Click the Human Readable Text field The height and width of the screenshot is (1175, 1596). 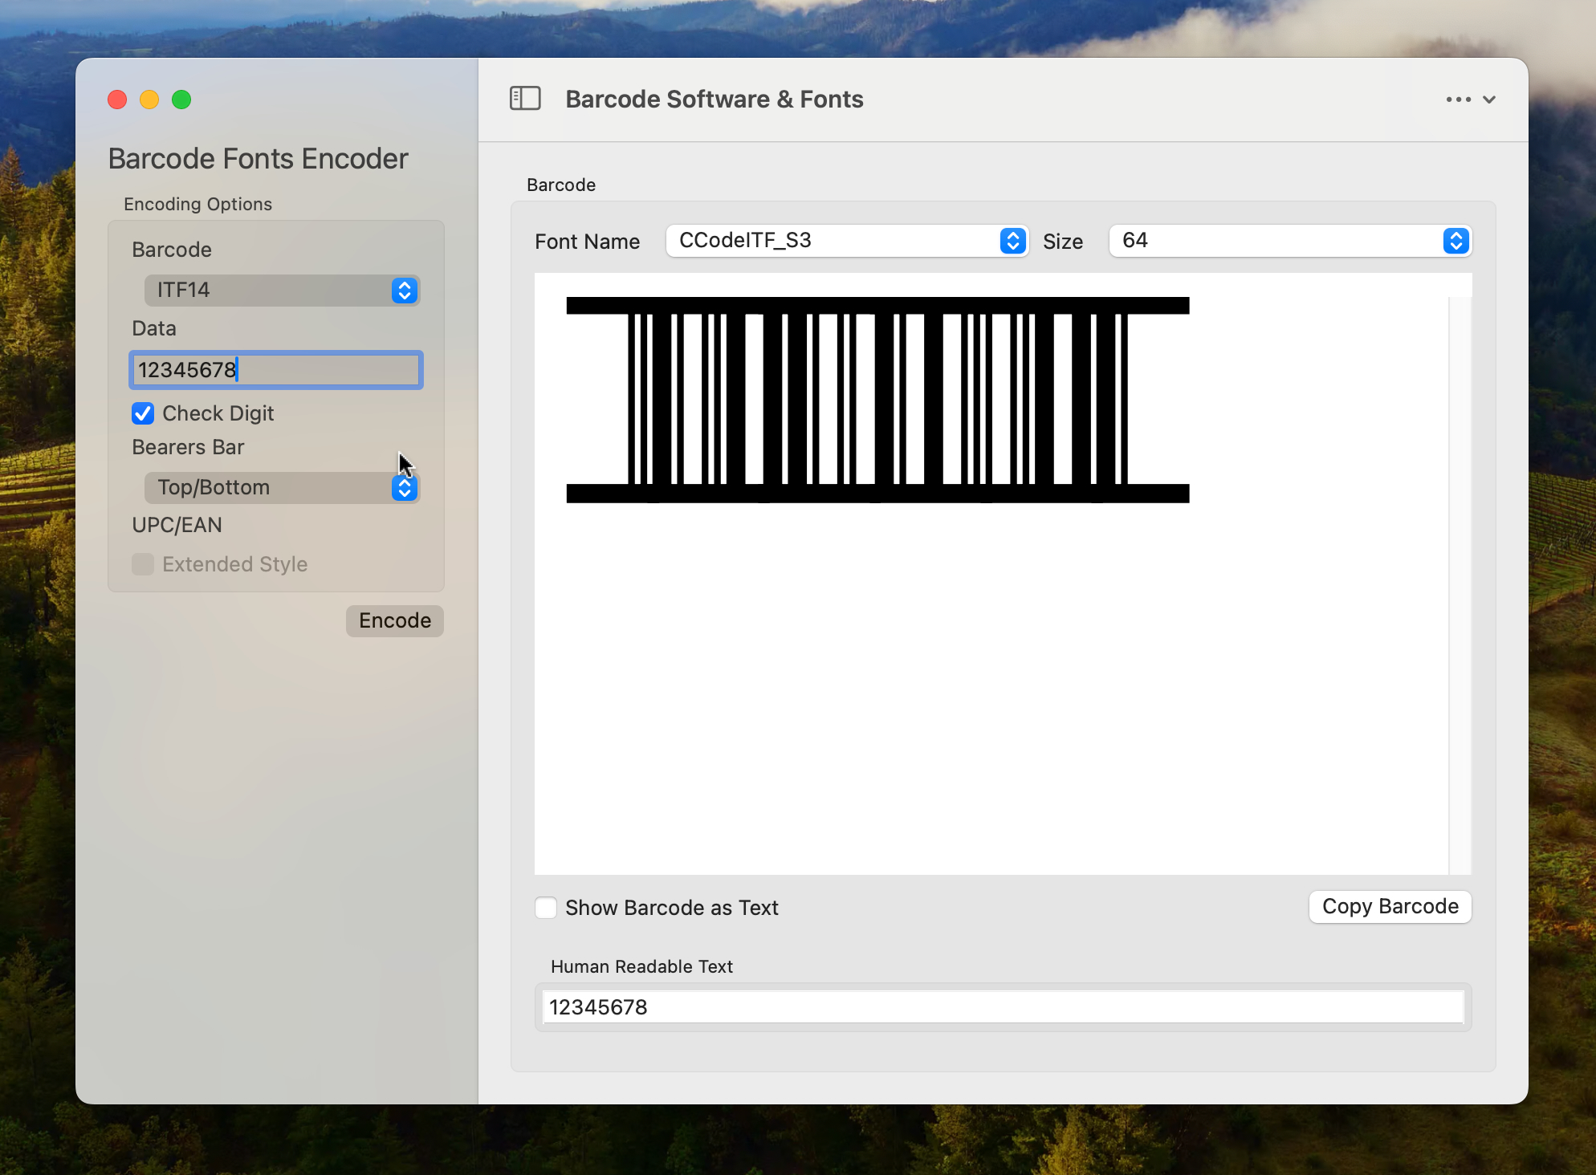tap(1002, 1007)
